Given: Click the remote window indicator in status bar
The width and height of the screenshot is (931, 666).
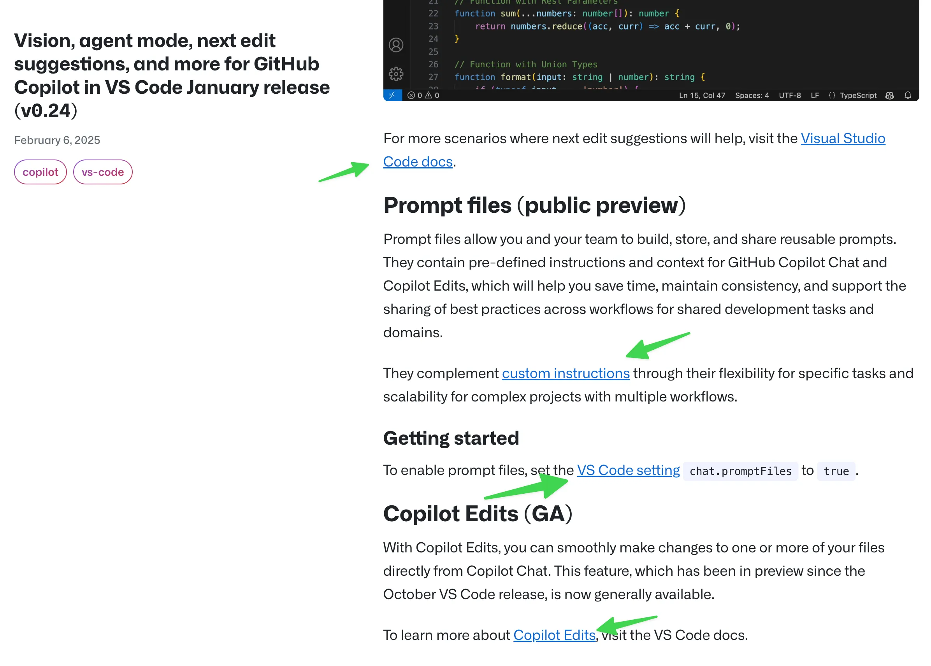Looking at the screenshot, I should coord(392,95).
